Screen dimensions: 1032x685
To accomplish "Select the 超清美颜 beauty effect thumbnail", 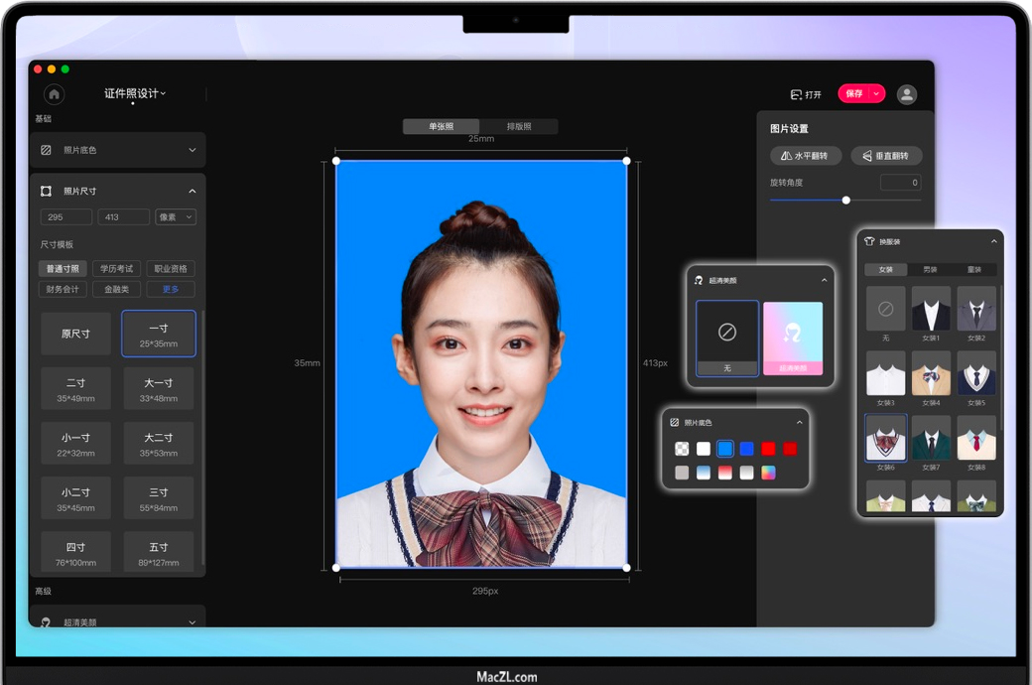I will pyautogui.click(x=792, y=338).
